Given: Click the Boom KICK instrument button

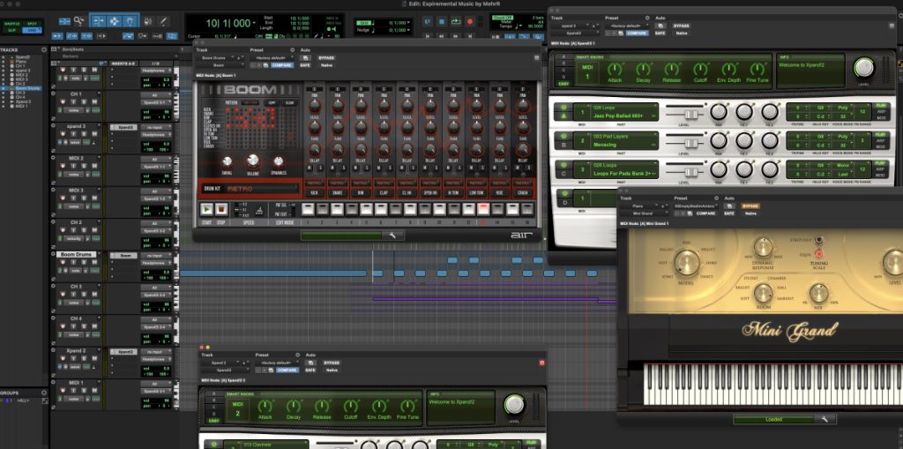Looking at the screenshot, I should click(315, 193).
